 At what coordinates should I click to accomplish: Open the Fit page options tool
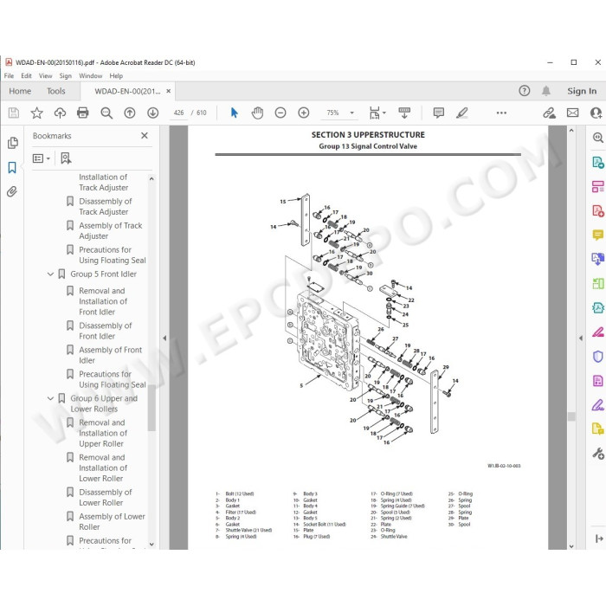click(x=377, y=113)
